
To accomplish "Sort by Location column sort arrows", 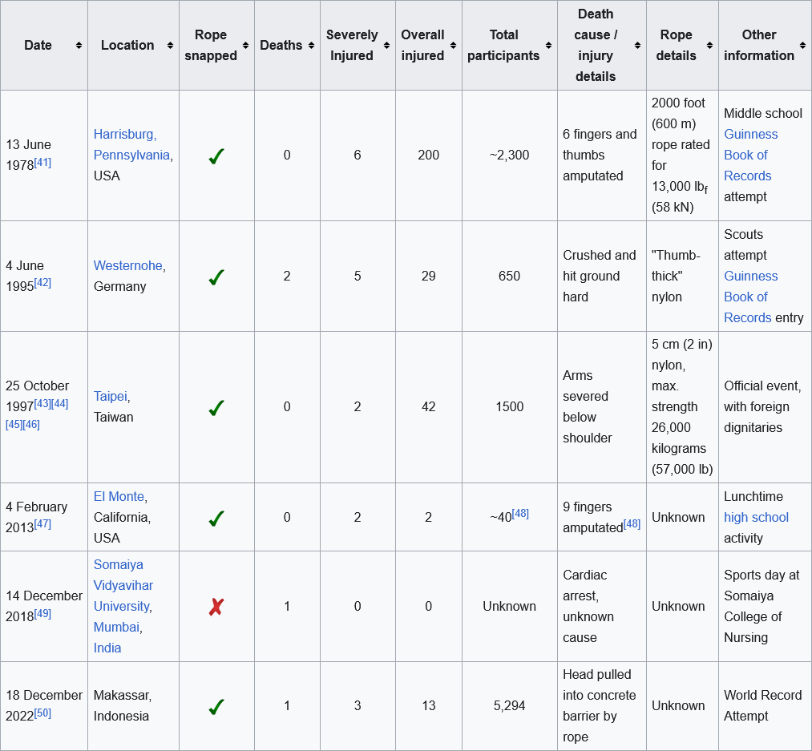I will pos(170,46).
